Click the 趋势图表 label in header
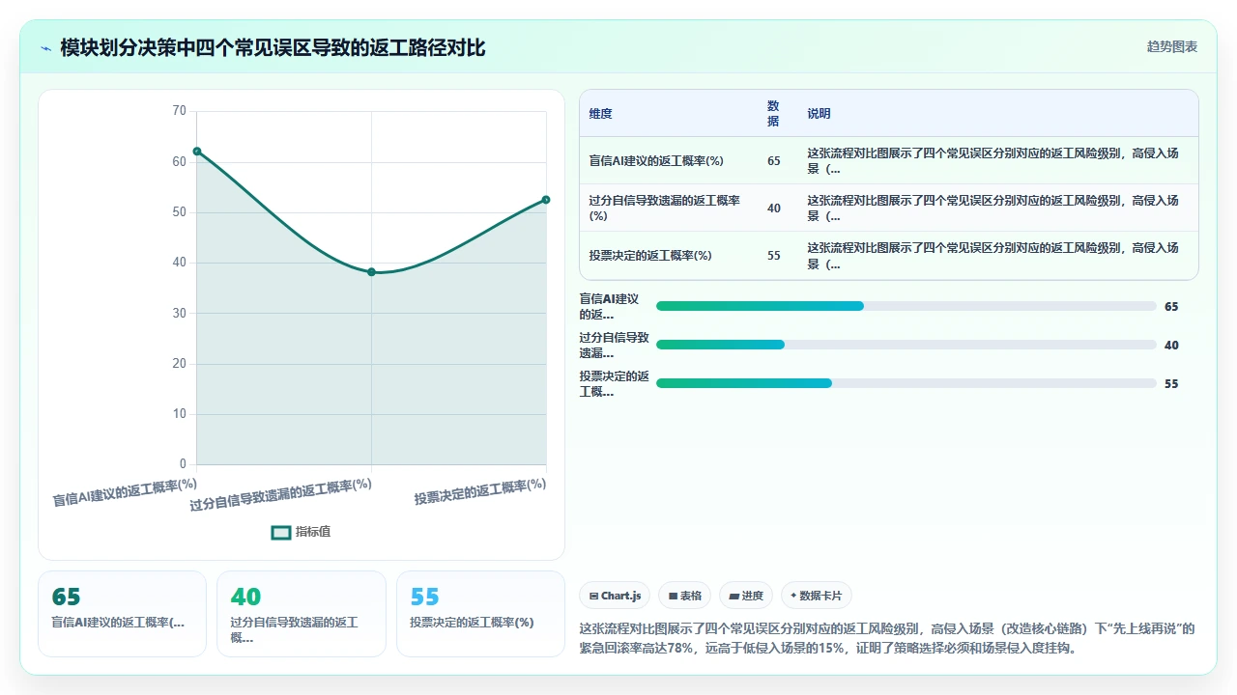This screenshot has height=695, width=1237. (x=1172, y=46)
